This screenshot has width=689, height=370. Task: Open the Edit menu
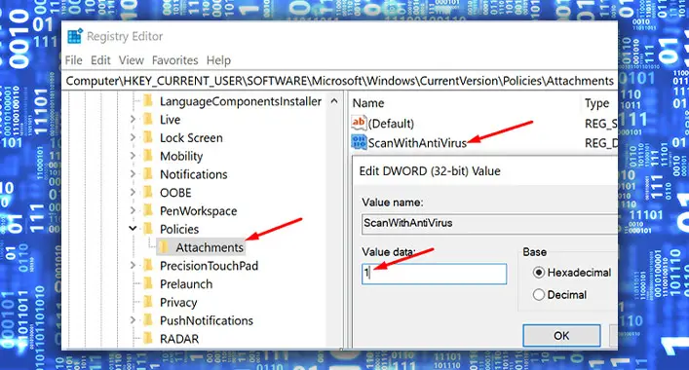click(100, 60)
